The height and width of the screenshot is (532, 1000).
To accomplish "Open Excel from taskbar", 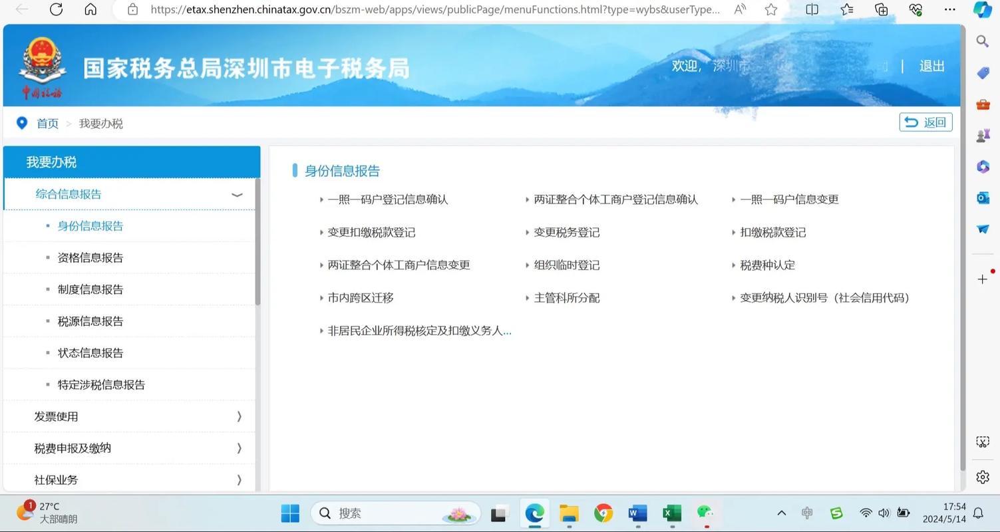I will (x=672, y=513).
